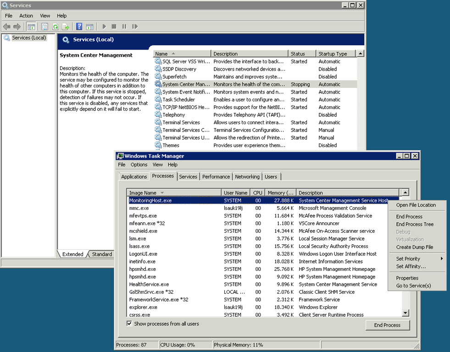Toggle Show processes from all users checkbox
The height and width of the screenshot is (352, 450).
(x=129, y=324)
